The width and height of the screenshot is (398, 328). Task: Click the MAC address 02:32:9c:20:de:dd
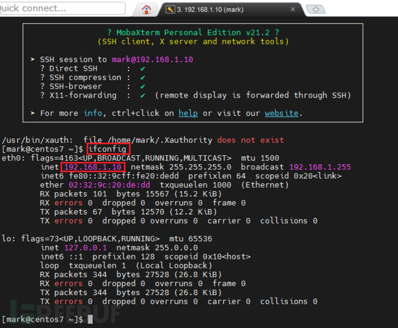(110, 185)
